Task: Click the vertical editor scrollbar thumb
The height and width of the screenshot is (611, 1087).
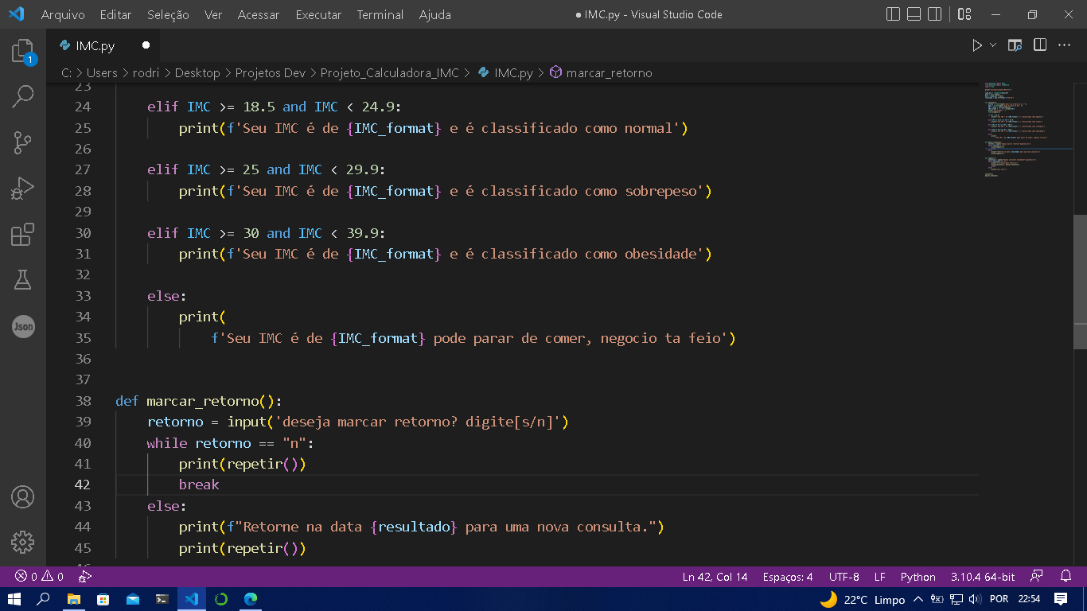Action: tap(1080, 282)
